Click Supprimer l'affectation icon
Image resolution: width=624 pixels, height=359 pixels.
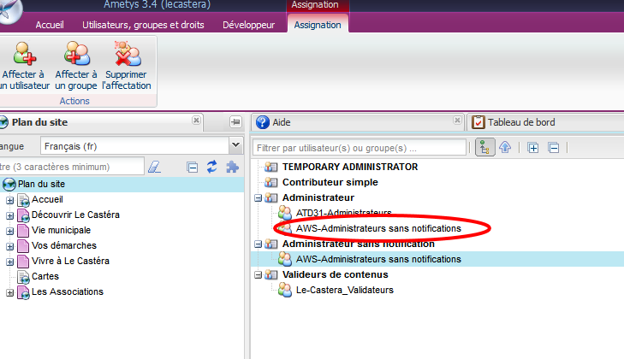pos(128,54)
